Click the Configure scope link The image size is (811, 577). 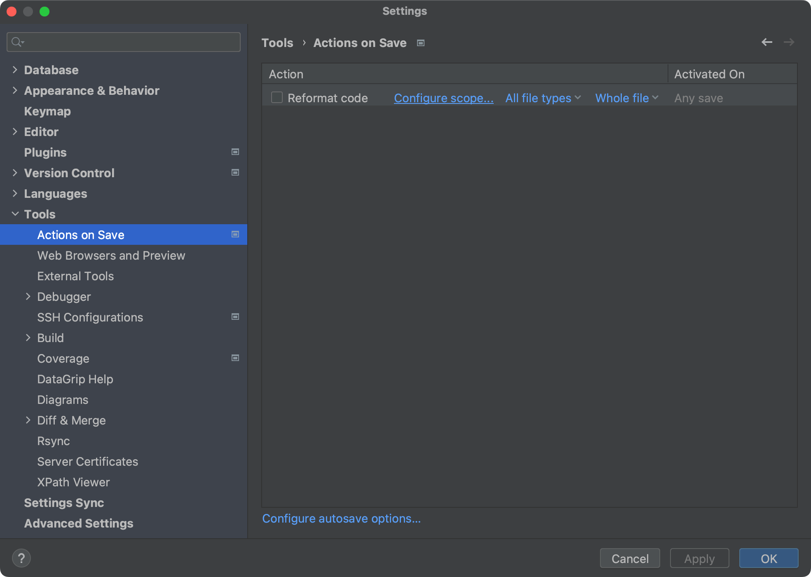[x=443, y=98]
